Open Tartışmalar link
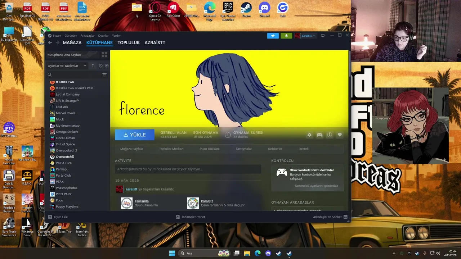461x259 pixels. point(244,149)
